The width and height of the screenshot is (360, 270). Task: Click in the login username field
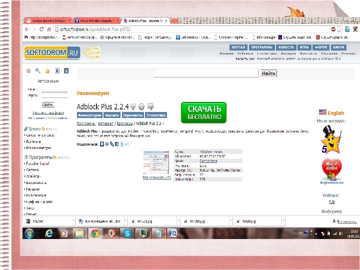[54, 89]
